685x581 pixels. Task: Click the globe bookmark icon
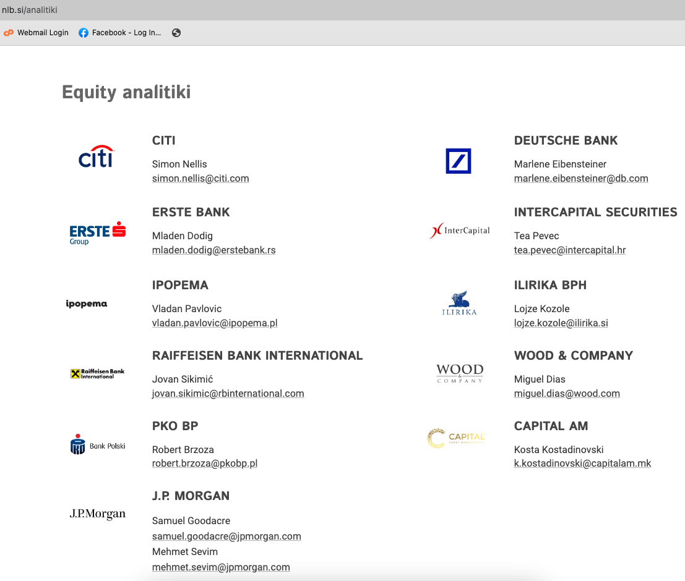pyautogui.click(x=176, y=33)
